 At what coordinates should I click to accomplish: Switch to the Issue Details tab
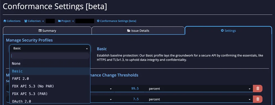[138, 31]
